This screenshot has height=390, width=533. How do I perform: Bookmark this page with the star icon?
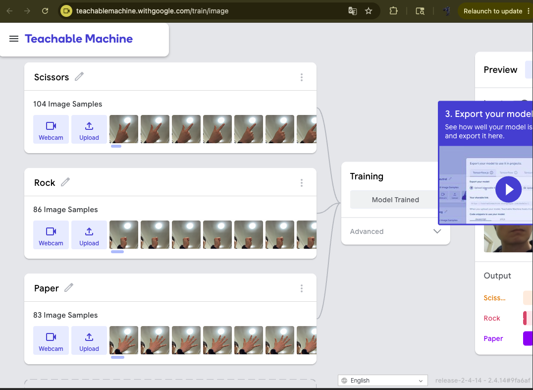[x=369, y=11]
